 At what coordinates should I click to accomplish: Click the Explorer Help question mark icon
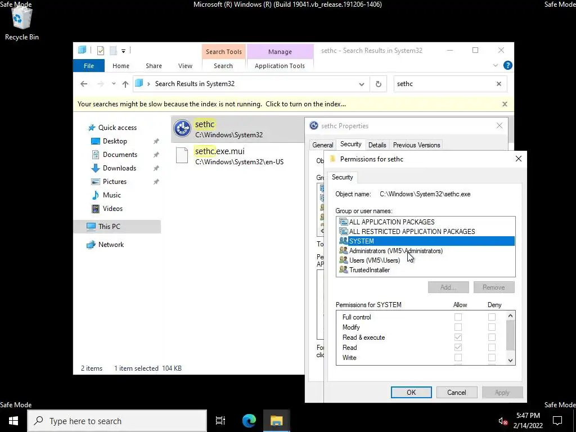click(x=508, y=65)
